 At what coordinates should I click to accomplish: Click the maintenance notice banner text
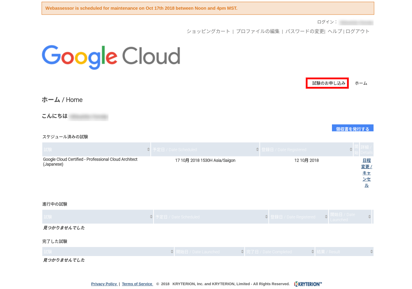point(141,8)
